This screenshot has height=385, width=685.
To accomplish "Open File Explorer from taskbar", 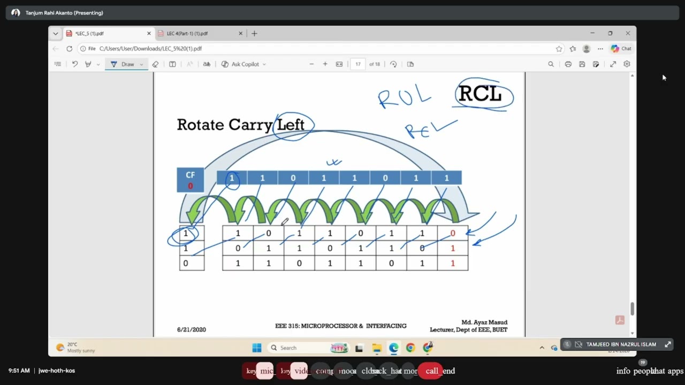I will (x=377, y=348).
